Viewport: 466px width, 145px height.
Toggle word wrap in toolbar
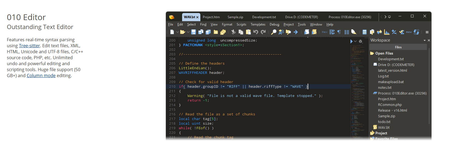pyautogui.click(x=332, y=32)
